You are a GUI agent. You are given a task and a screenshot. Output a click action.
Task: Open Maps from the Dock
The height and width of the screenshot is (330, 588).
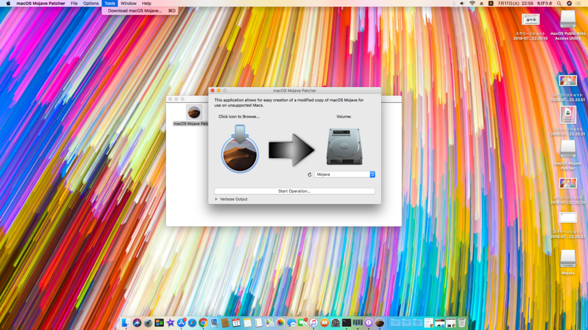pos(269,323)
